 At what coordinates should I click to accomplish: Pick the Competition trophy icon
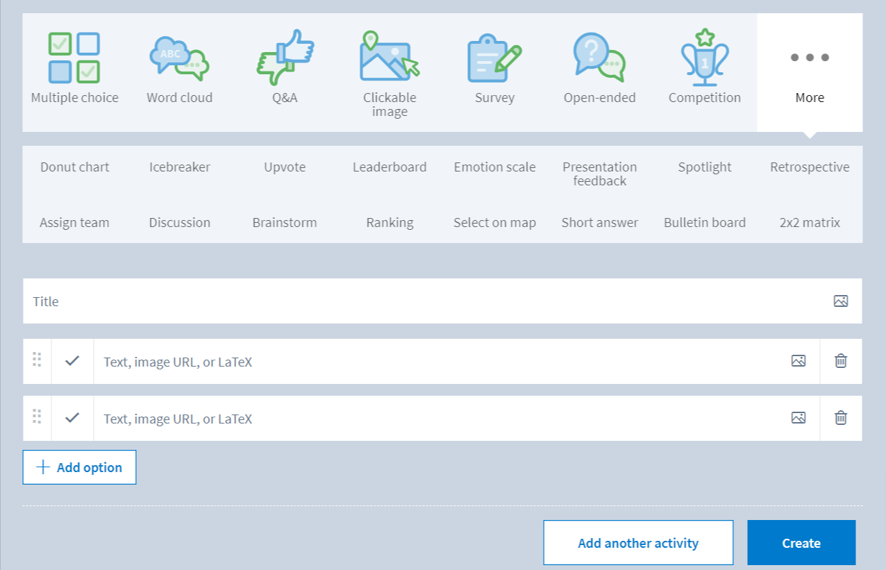tap(704, 58)
